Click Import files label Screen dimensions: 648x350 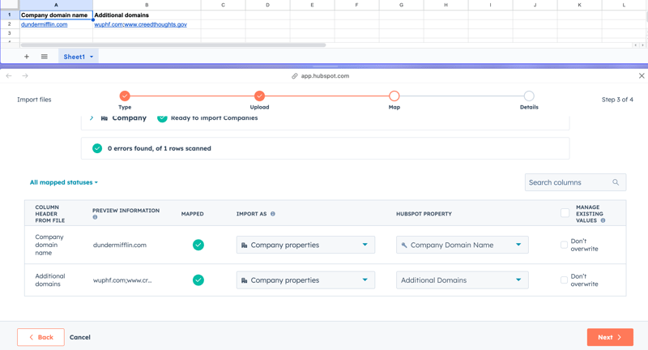tap(34, 100)
